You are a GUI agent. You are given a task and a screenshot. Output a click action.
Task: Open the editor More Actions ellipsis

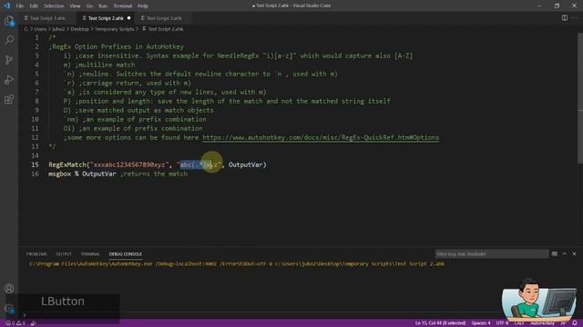tap(575, 18)
